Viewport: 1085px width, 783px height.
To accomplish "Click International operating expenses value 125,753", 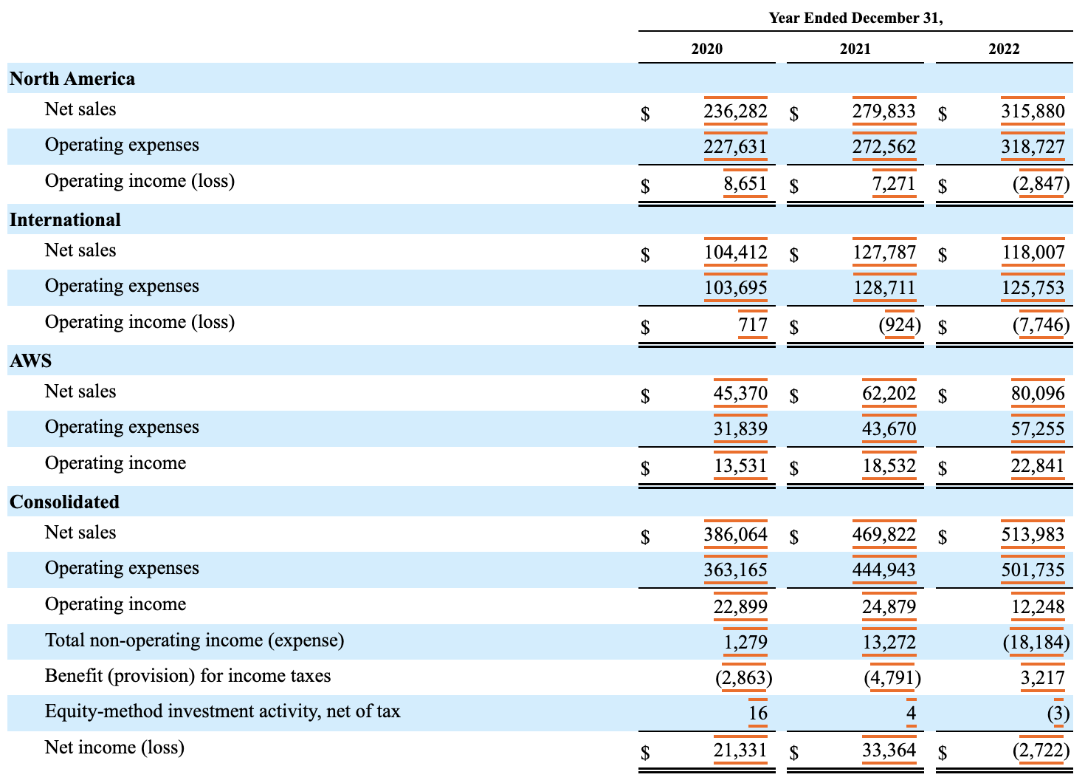I will (1033, 288).
